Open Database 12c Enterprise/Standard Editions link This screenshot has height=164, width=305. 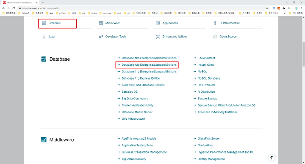pyautogui.click(x=149, y=65)
